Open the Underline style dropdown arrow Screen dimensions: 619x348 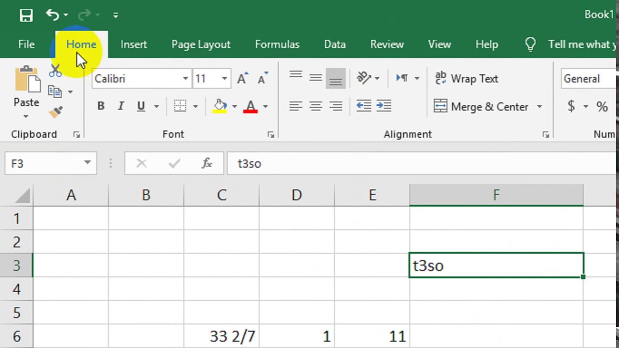point(156,106)
